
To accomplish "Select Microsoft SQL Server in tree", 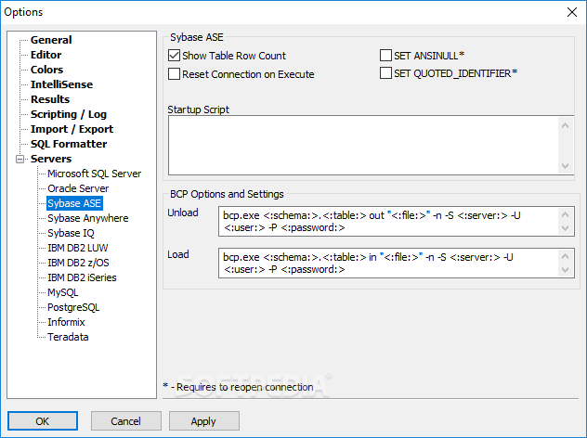I will pos(94,174).
